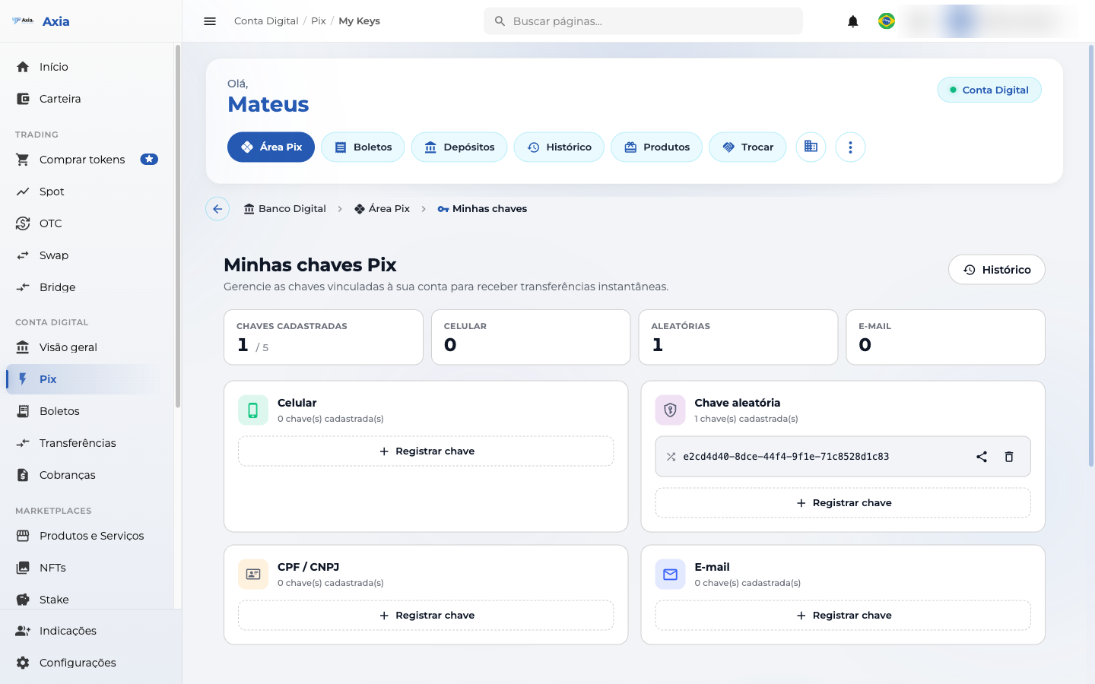
Task: Click the Área Pix pill button
Action: (271, 147)
